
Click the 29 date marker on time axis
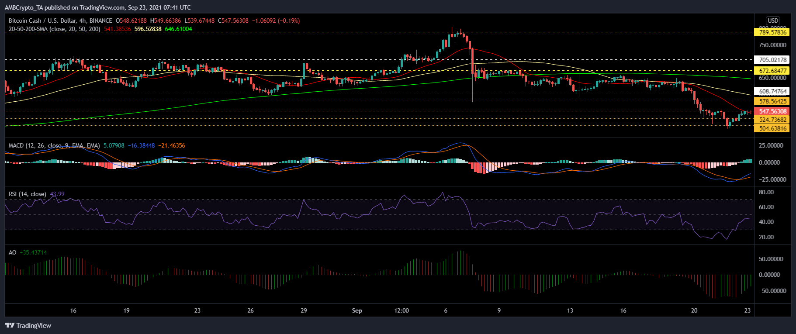(304, 310)
